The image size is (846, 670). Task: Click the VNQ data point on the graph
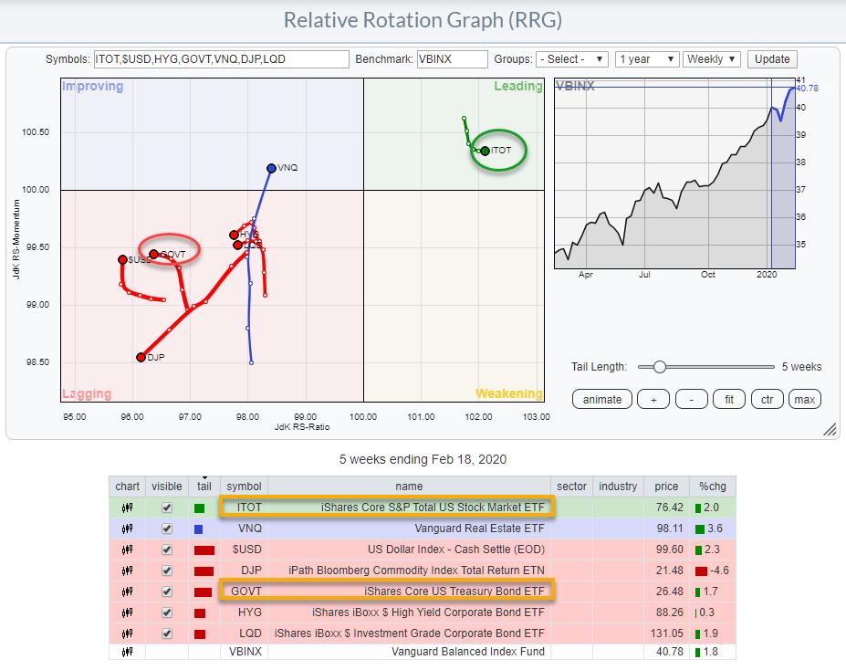pos(271,168)
